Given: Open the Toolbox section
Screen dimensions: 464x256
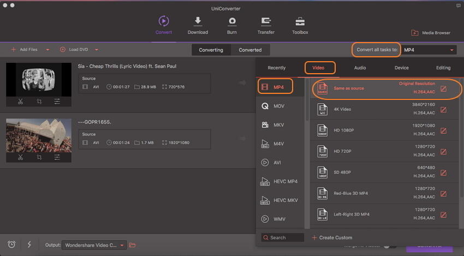Looking at the screenshot, I should tap(300, 26).
